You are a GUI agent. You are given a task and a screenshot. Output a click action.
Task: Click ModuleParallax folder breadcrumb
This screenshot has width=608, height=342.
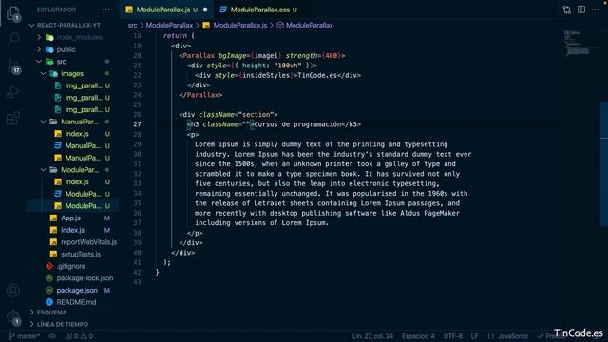[169, 26]
